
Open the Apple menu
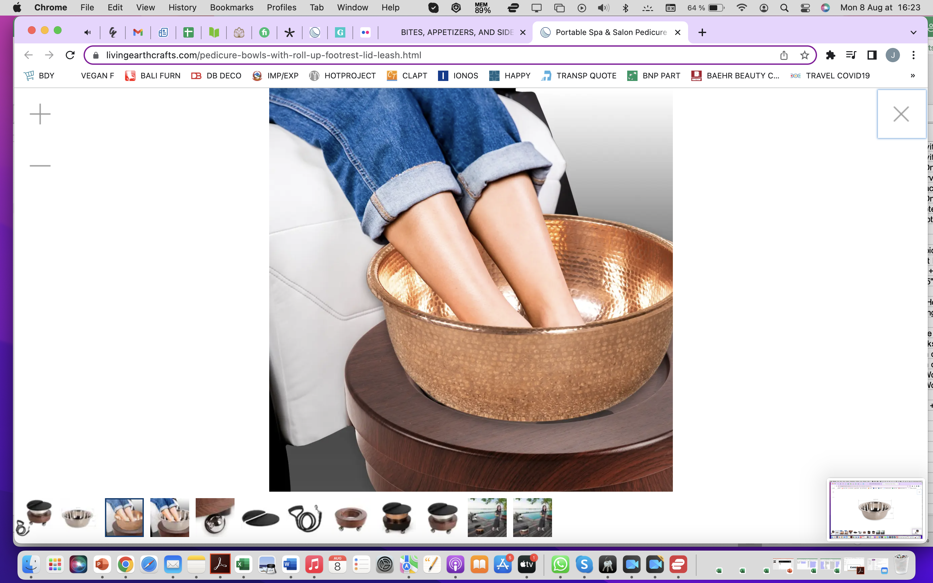coord(17,8)
